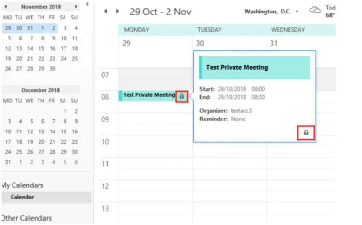Click the cloud weather icon
Image resolution: width=362 pixels, height=225 pixels.
click(315, 10)
